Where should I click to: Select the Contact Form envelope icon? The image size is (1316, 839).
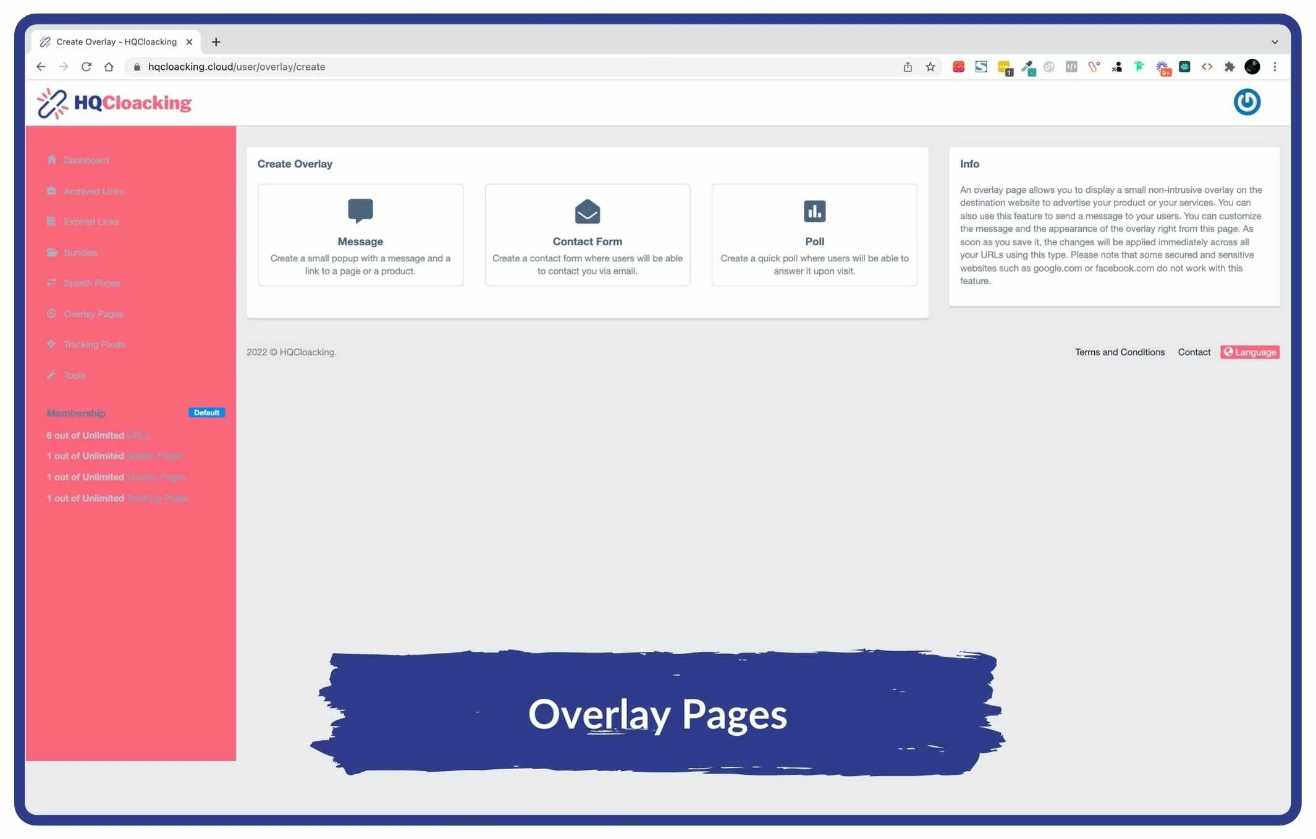point(587,211)
